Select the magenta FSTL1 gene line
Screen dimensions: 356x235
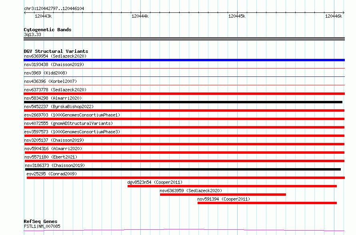coord(184,230)
